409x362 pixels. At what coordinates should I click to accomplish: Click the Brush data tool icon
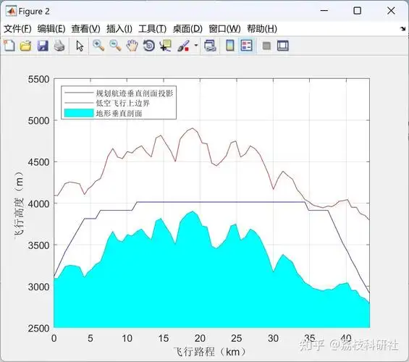183,46
